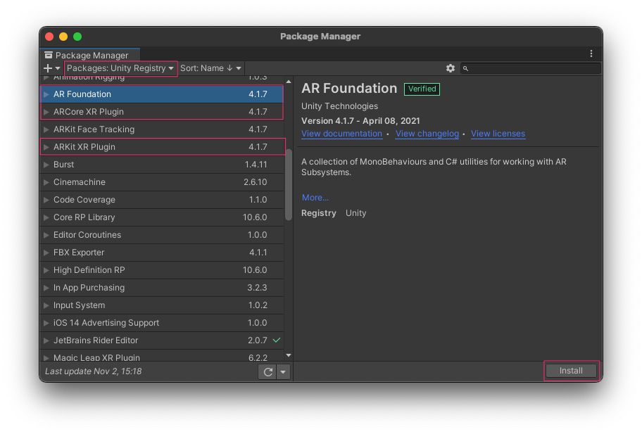Screen dimensions: 642x434
Task: Click the search magnifier in packages search field
Action: [x=465, y=68]
